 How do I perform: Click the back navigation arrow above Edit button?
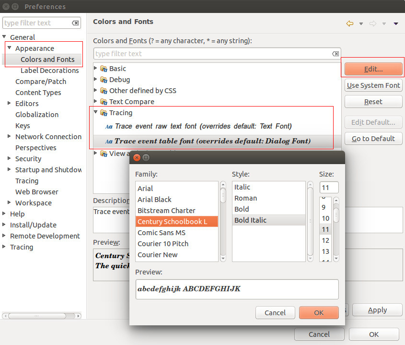pyautogui.click(x=349, y=23)
